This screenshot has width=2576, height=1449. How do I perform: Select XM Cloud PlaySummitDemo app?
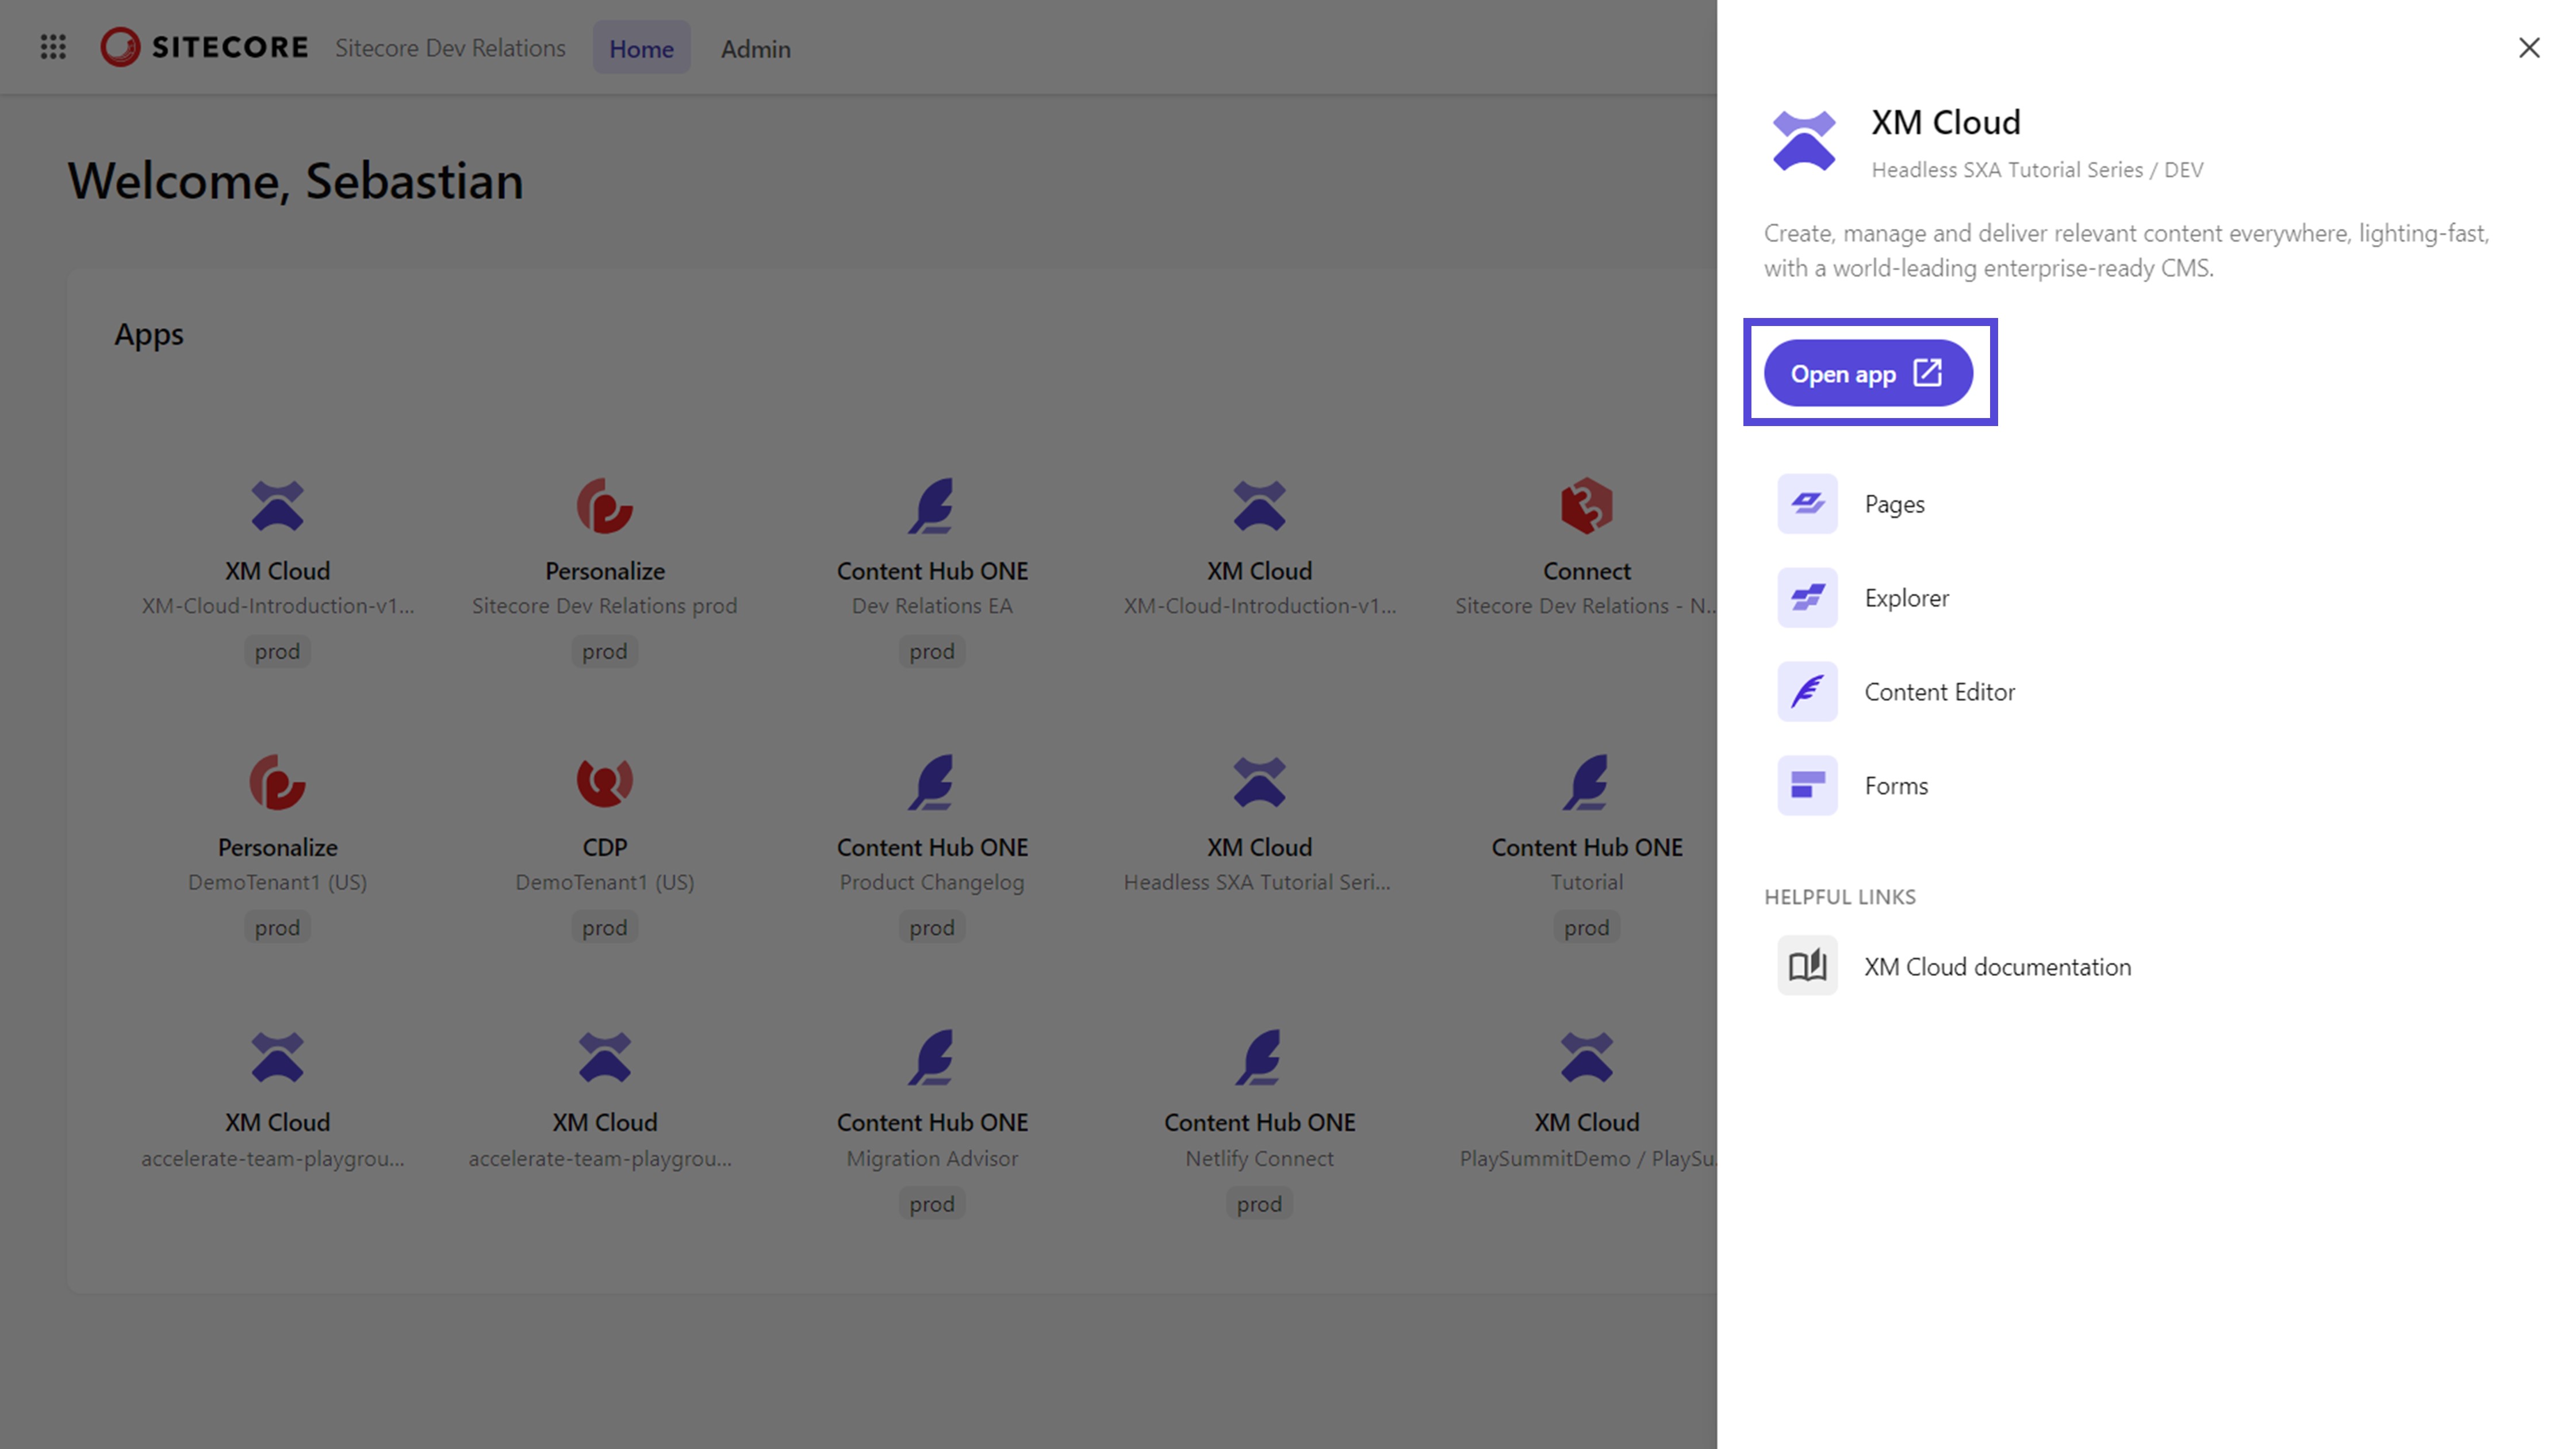1585,1058
